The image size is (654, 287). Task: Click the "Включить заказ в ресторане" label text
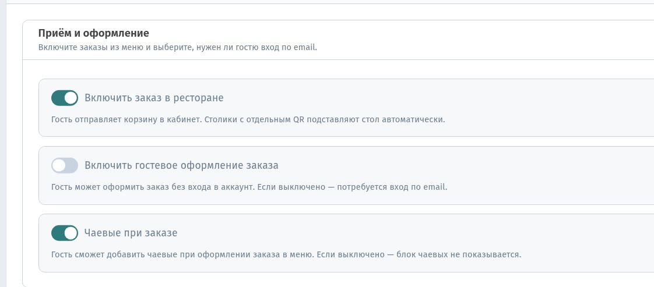point(154,98)
